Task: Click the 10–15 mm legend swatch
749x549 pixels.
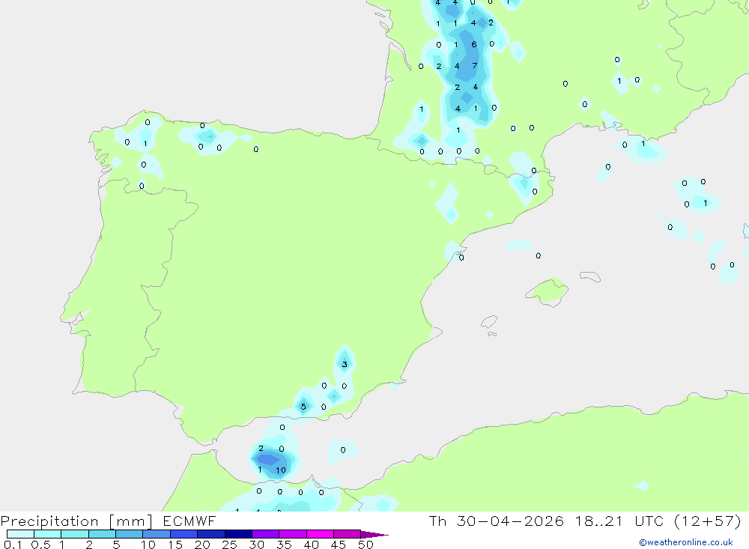Action: pyautogui.click(x=157, y=534)
